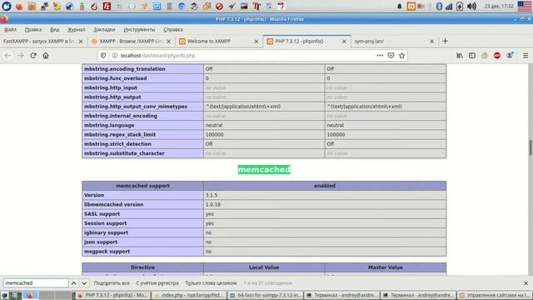This screenshot has width=533, height=300.
Task: Toggle Только слова целиком whole words
Action: click(211, 283)
